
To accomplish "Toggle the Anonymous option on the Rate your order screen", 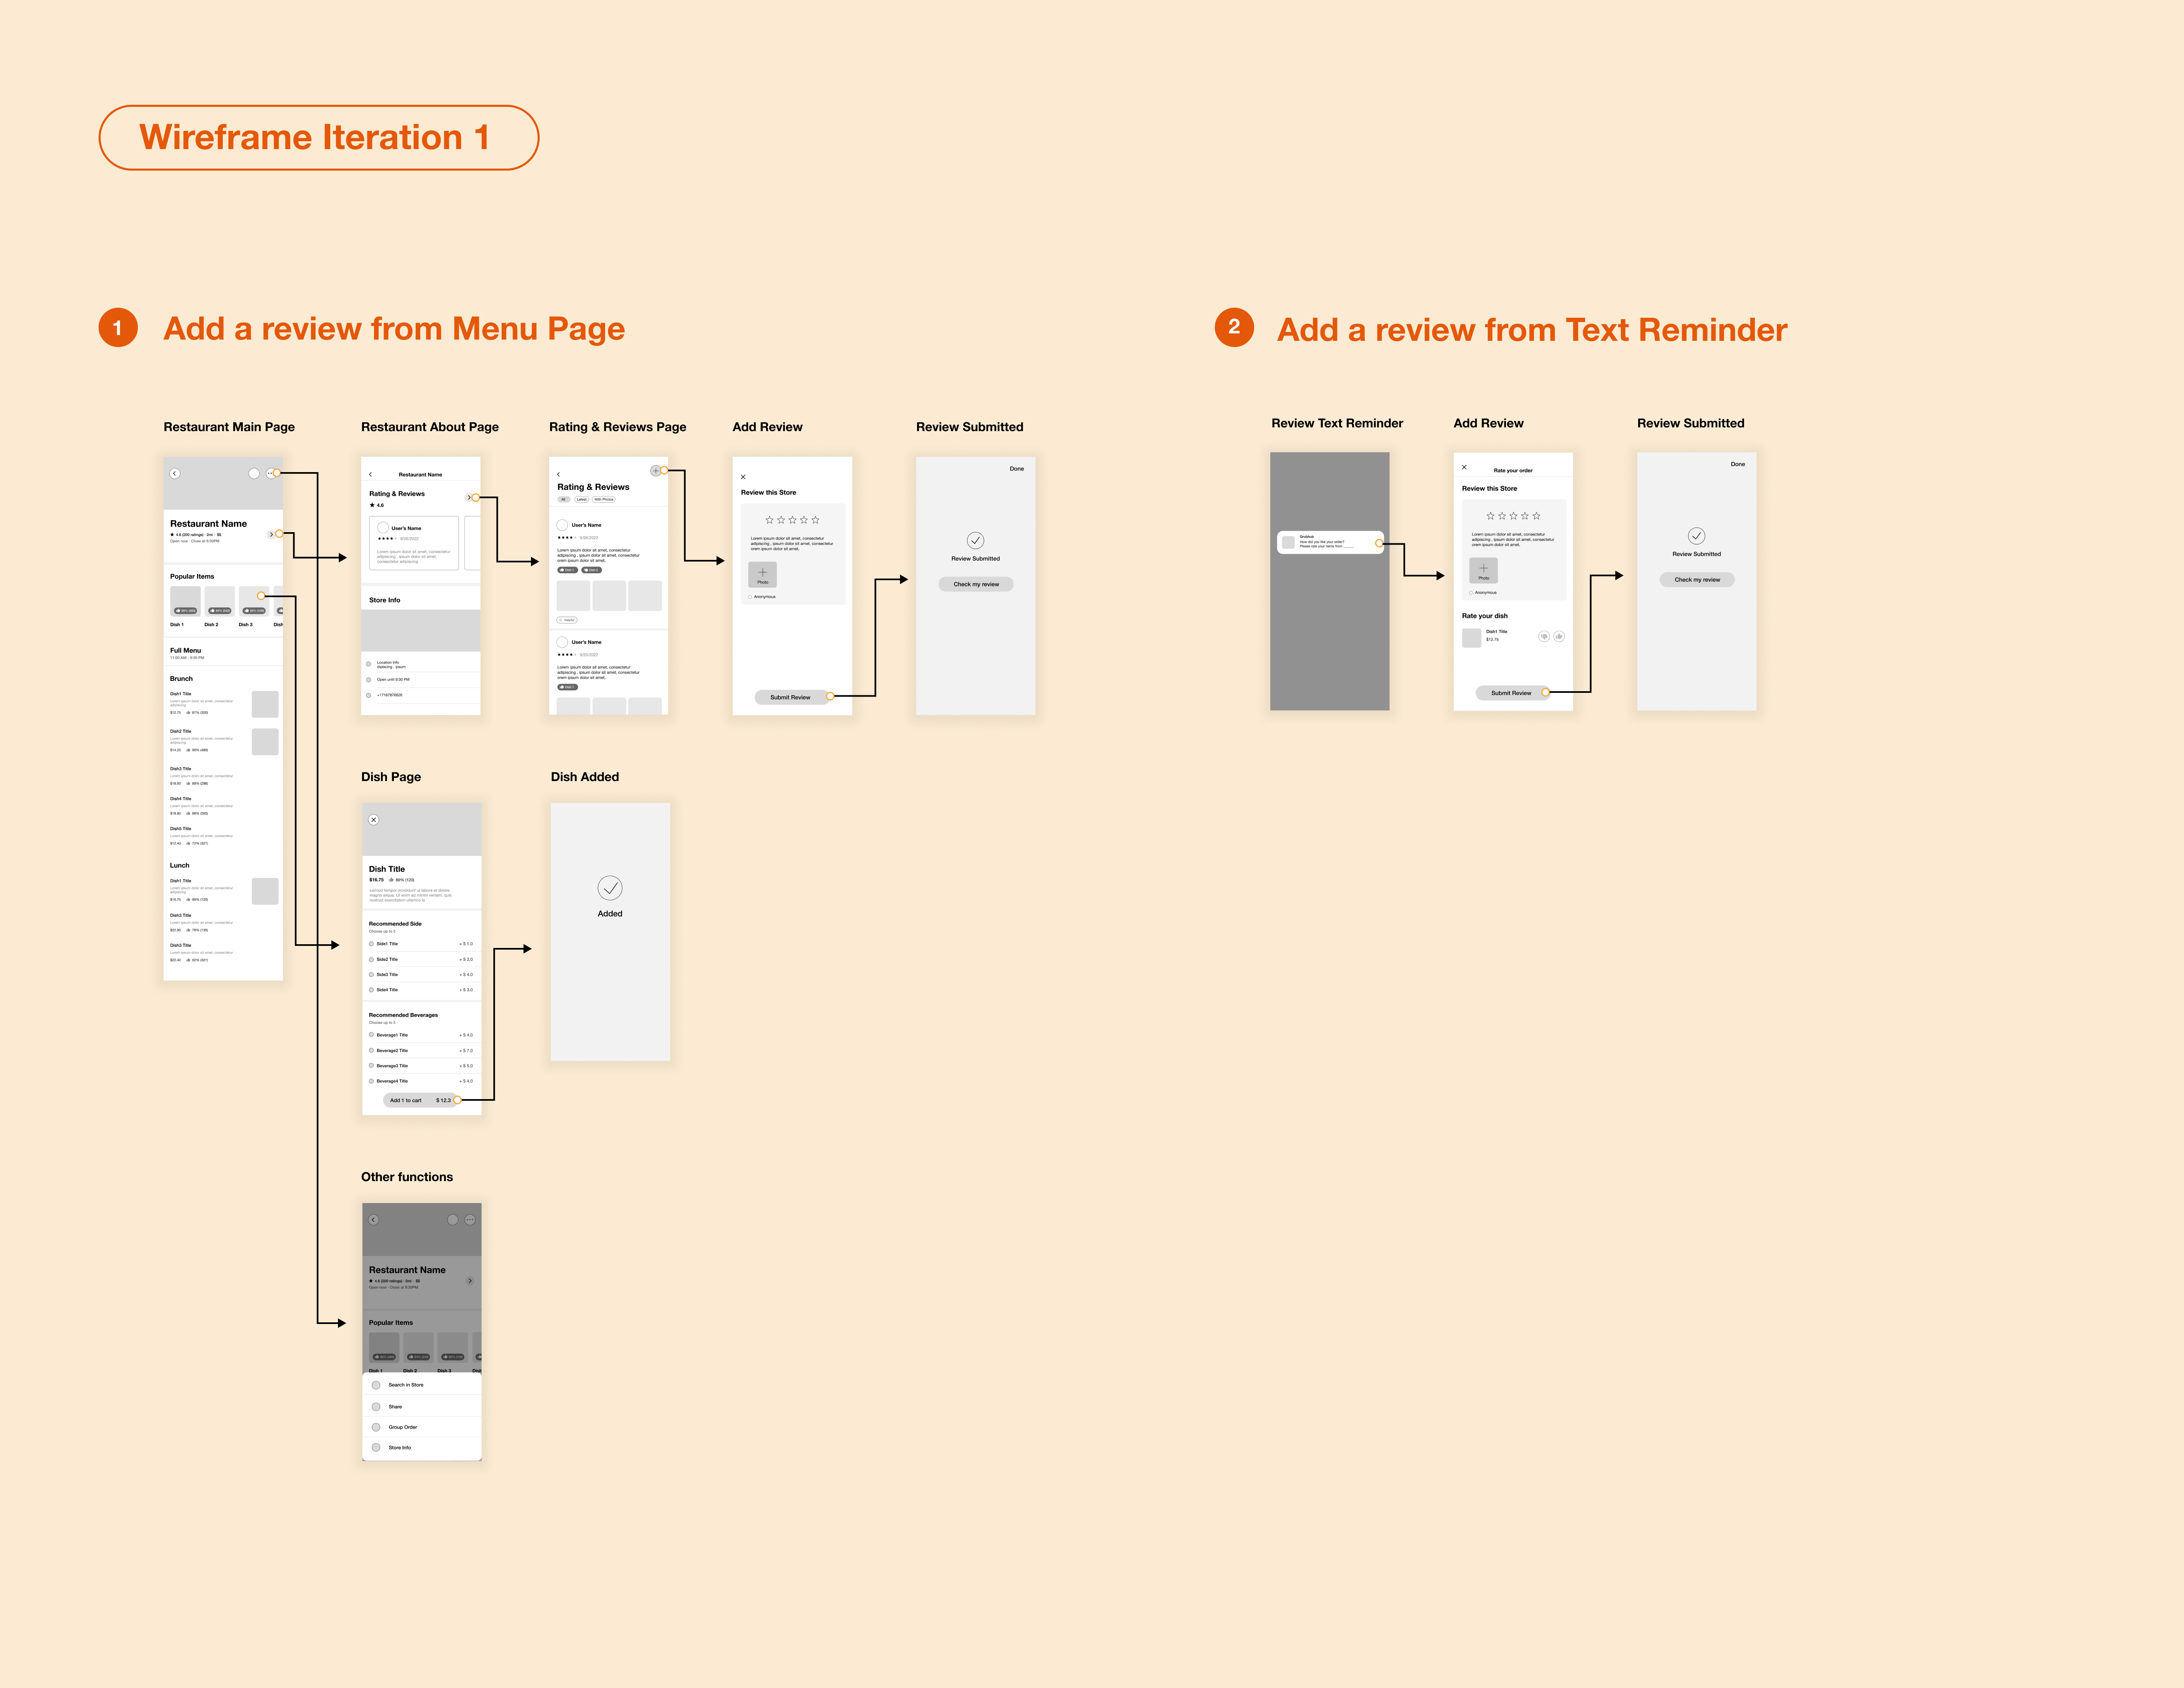I will (x=1471, y=593).
